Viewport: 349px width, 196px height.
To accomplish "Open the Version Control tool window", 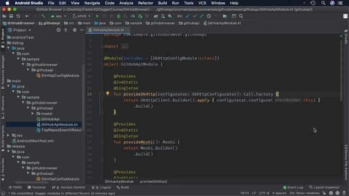I will point(68,187).
